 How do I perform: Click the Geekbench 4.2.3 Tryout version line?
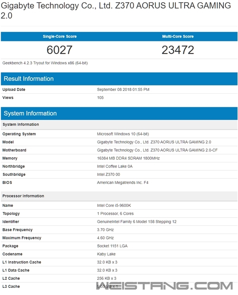(x=45, y=63)
